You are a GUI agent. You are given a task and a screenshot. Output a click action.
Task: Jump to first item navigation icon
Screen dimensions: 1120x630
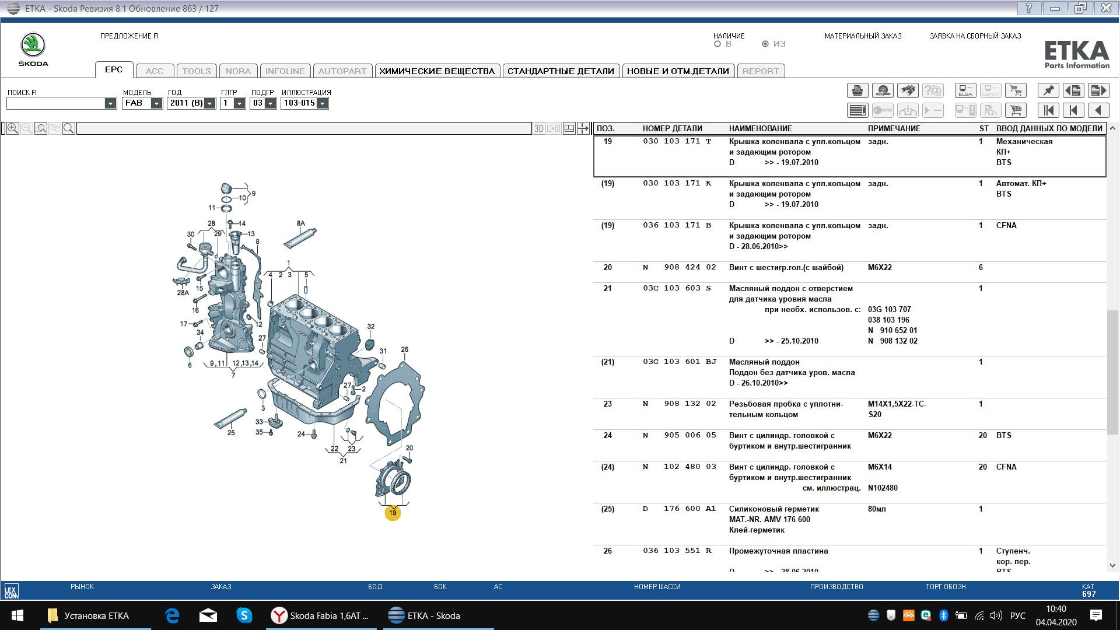1048,110
